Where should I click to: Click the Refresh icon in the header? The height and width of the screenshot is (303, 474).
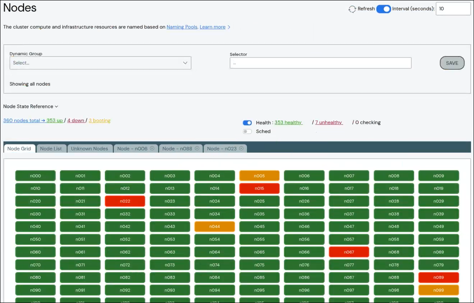tap(352, 9)
